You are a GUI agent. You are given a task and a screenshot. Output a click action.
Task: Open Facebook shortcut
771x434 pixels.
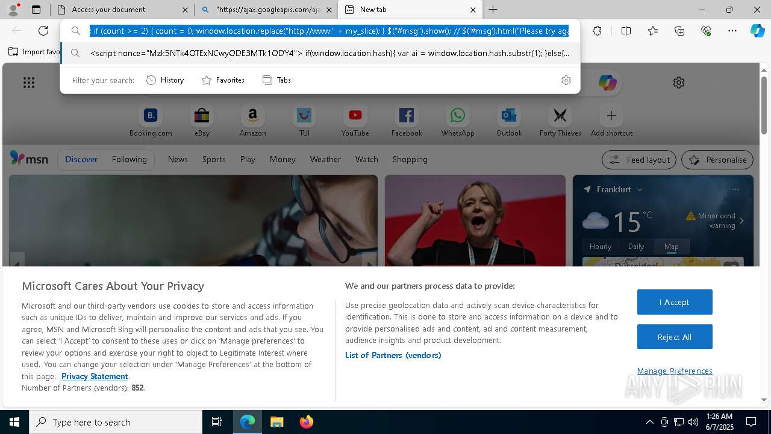pyautogui.click(x=407, y=121)
